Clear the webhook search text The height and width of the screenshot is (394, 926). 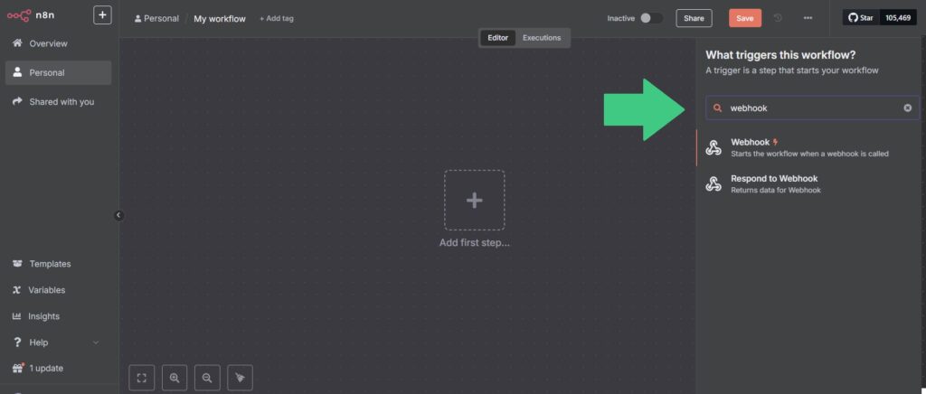[908, 108]
